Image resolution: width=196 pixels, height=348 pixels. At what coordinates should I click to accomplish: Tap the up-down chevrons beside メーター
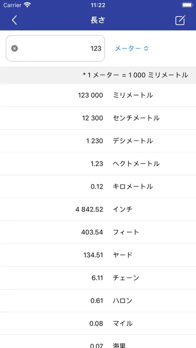(x=146, y=48)
